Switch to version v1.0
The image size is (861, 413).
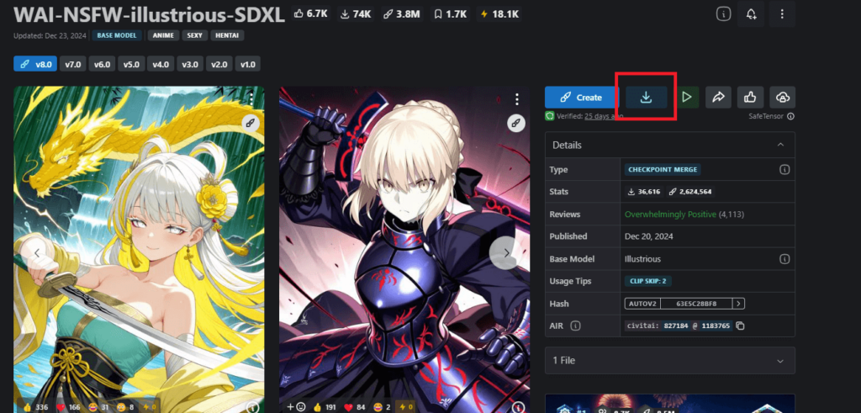[x=248, y=64]
